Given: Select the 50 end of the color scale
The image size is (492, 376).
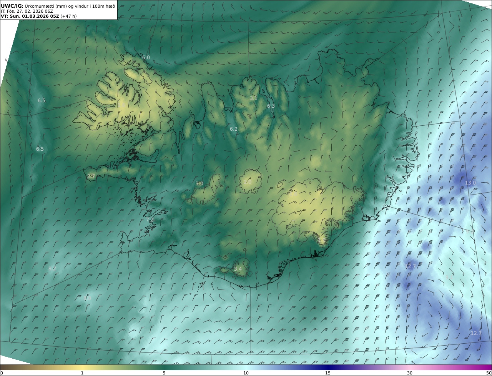Looking at the screenshot, I should point(489,373).
